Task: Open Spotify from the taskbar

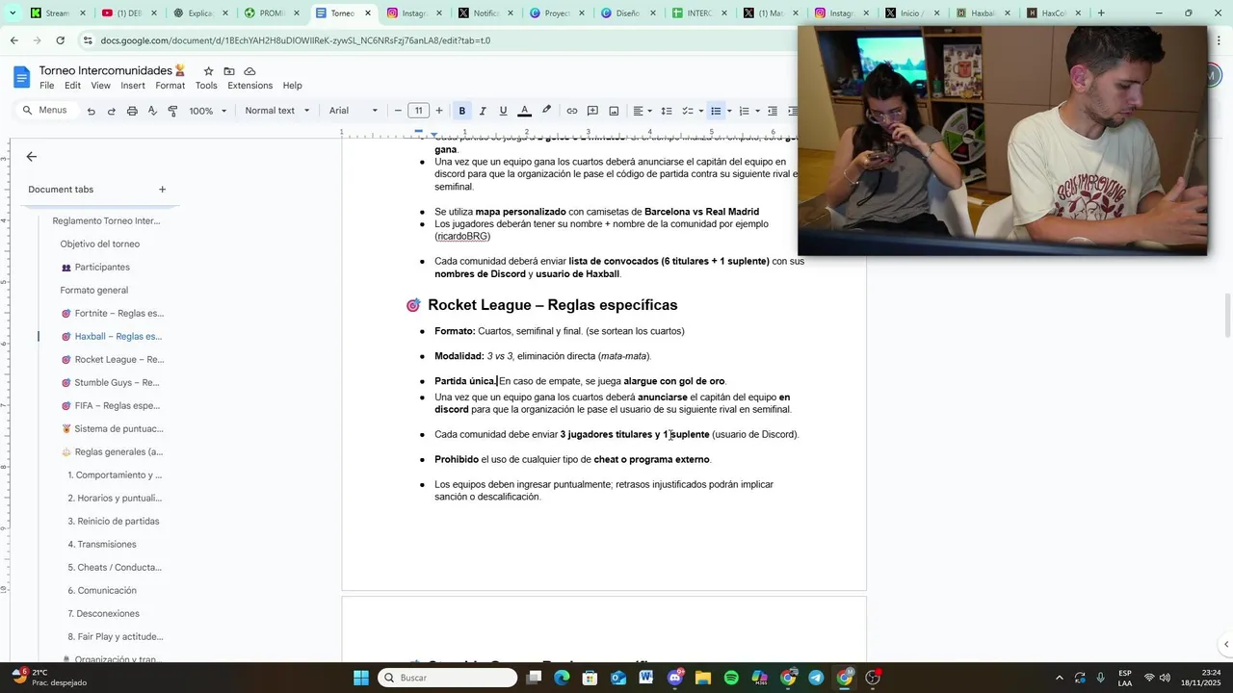Action: coord(731,678)
